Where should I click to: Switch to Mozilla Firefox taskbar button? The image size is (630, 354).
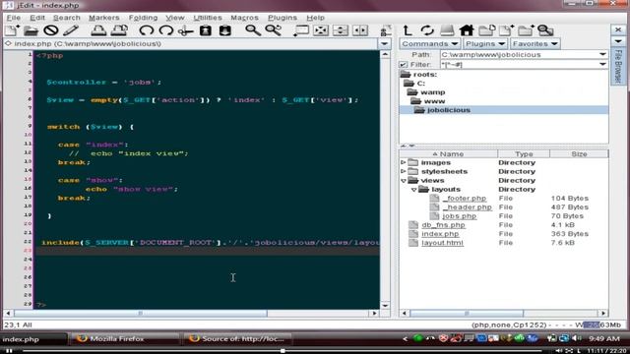click(x=125, y=339)
